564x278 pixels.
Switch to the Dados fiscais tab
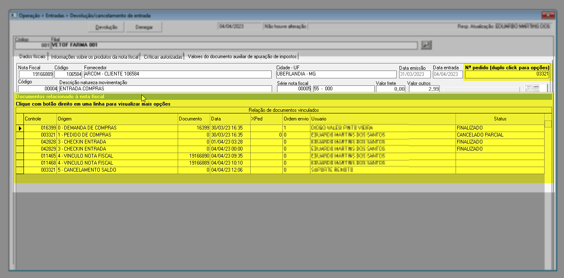point(32,57)
